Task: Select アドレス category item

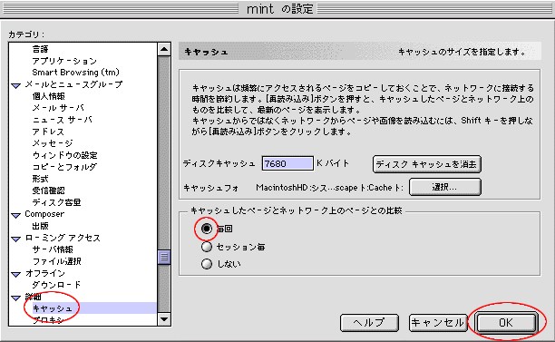Action: pos(48,132)
